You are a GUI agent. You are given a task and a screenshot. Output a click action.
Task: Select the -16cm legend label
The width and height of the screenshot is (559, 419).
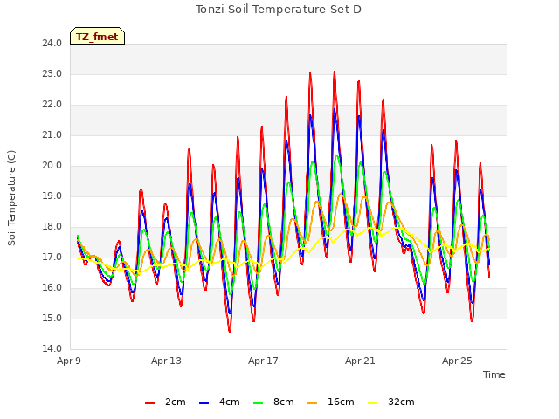340,402
